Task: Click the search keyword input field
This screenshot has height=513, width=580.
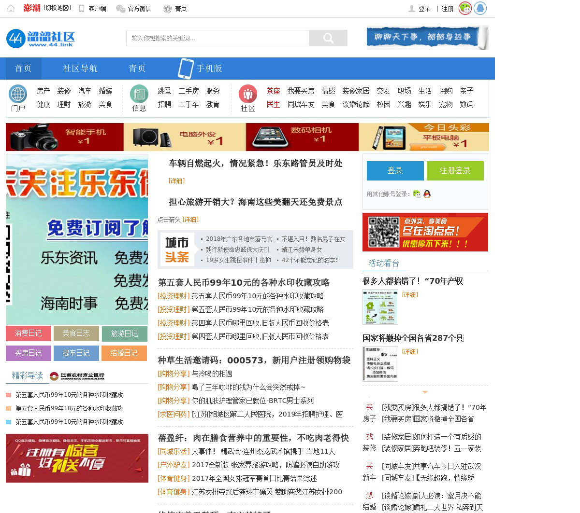Action: point(217,38)
